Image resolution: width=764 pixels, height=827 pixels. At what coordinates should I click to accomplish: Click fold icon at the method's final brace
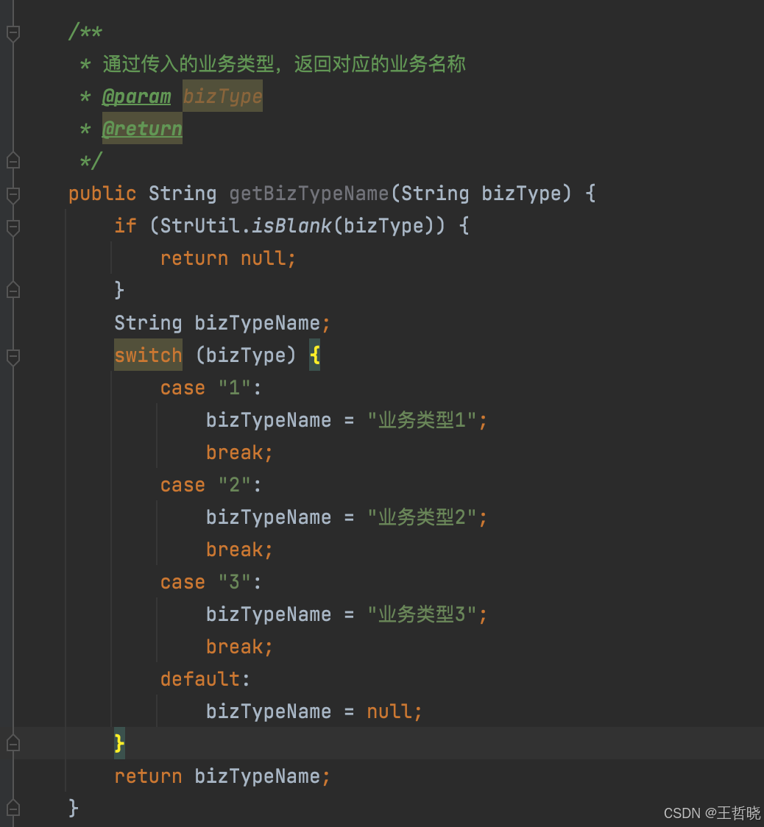click(x=12, y=807)
